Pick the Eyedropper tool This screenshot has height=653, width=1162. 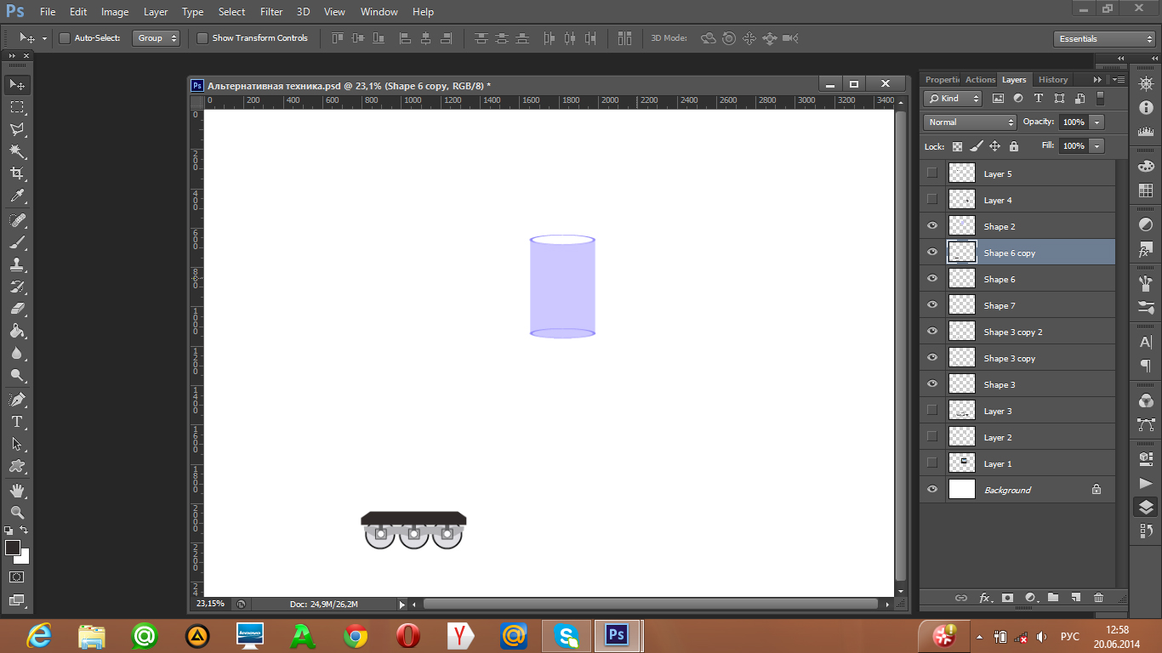pos(16,196)
